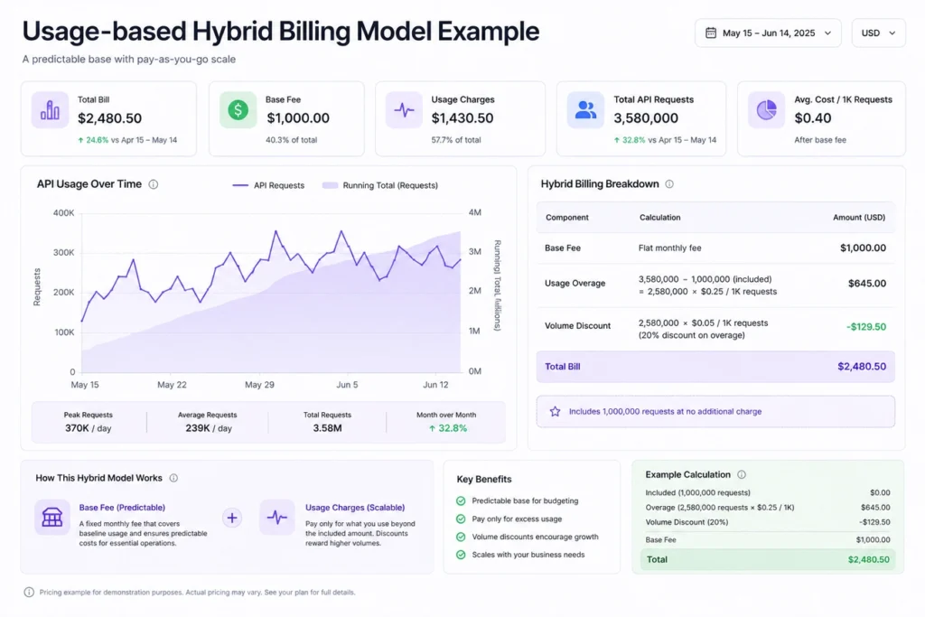Viewport: 925px width, 617px height.
Task: Click the check icon by Scales with your business needs
Action: point(461,555)
